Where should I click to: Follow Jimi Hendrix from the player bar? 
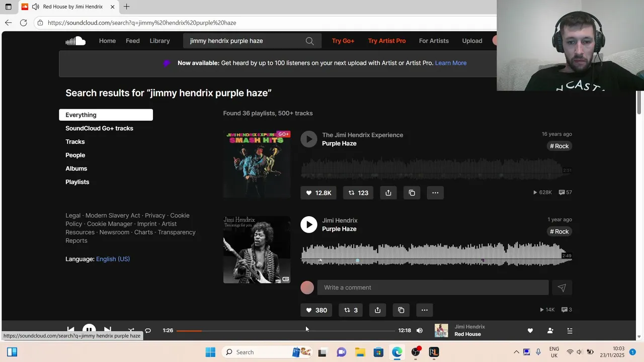click(x=550, y=330)
